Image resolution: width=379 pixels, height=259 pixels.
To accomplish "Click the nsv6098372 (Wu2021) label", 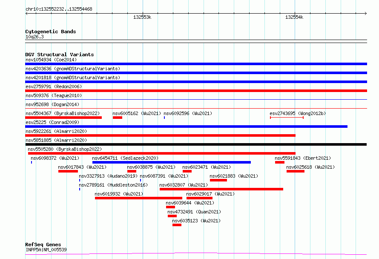I will 55,158.
